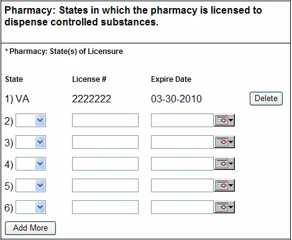Select the Expire Date text box in row 2
The width and height of the screenshot is (292, 240).
pyautogui.click(x=182, y=120)
